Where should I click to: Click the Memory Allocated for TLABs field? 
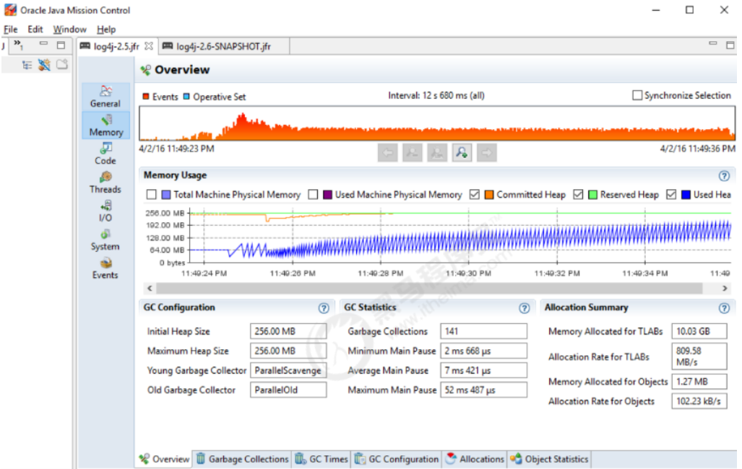point(699,331)
